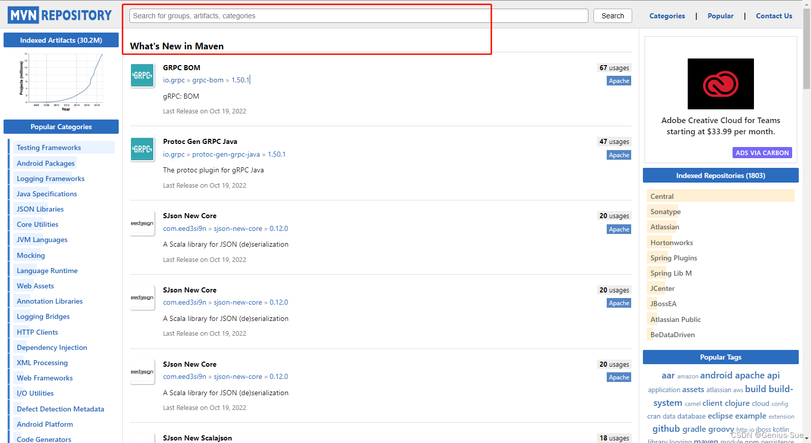The image size is (811, 443).
Task: Click the Popular Categories header
Action: (61, 127)
